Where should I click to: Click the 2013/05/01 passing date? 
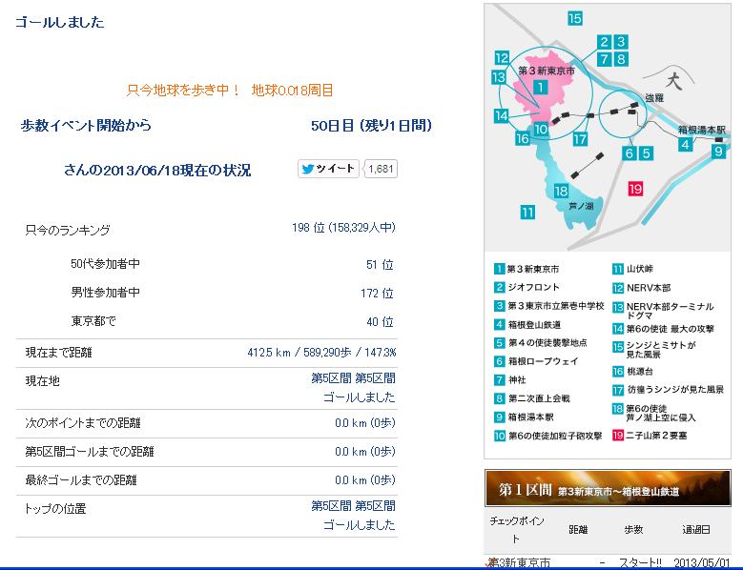pos(702,562)
